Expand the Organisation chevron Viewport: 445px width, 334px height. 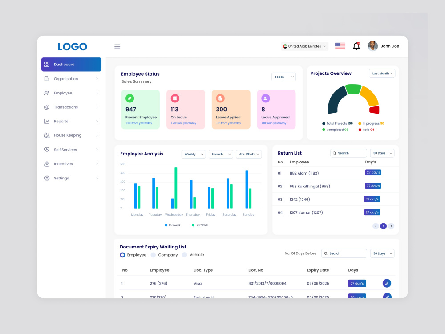tap(97, 79)
